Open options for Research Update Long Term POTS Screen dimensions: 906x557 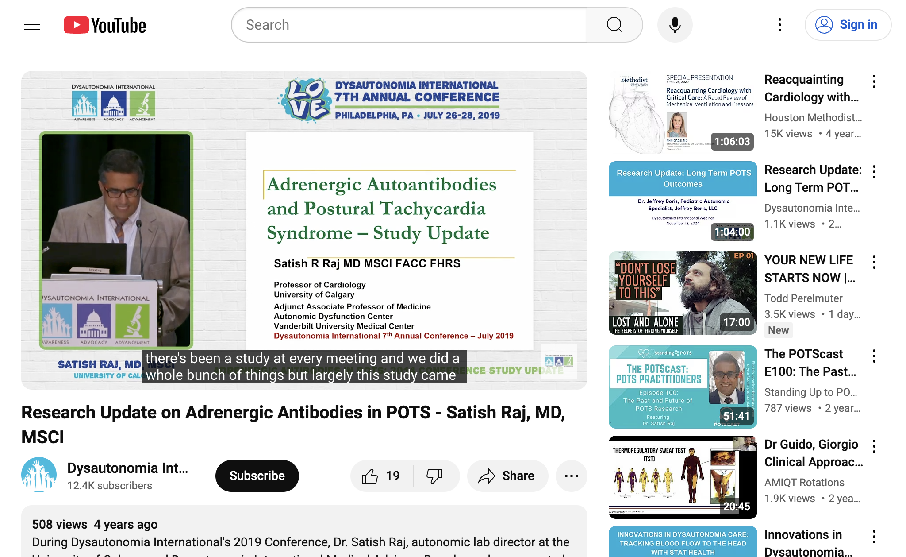(x=874, y=172)
